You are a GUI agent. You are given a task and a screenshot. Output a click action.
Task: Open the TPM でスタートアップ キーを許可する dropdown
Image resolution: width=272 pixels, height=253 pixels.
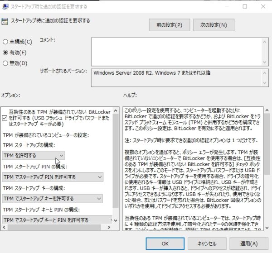(52, 198)
